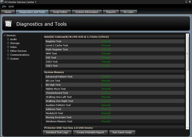This screenshot has width=192, height=137.
Task: Click the Intel Celeron CPU section header
Action: [x=114, y=37]
